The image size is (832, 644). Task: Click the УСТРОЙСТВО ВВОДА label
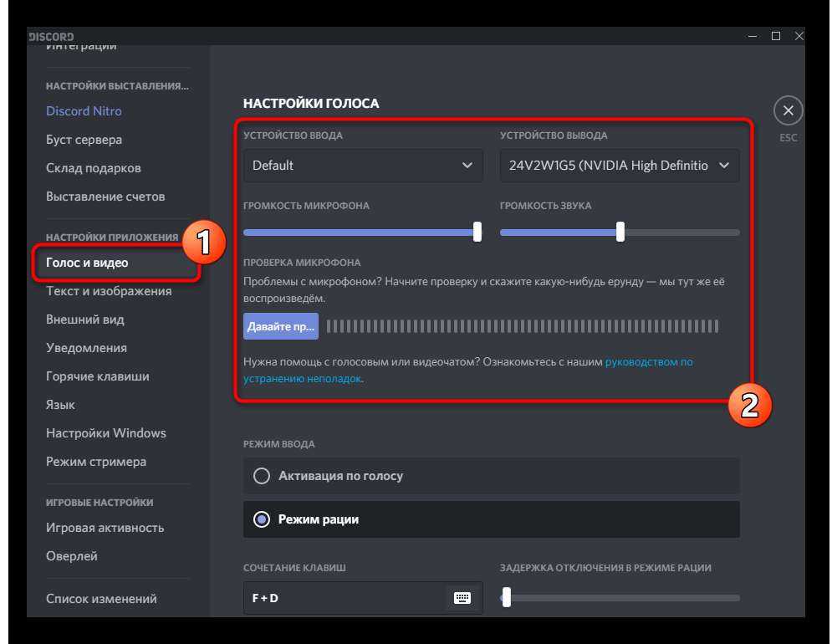point(293,135)
